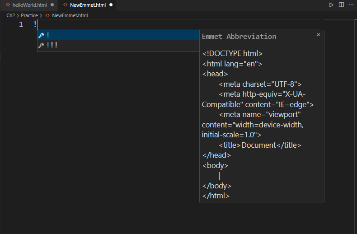Click '<meta charset="UTF-8">' preview line
357x234 pixels.
coord(260,84)
